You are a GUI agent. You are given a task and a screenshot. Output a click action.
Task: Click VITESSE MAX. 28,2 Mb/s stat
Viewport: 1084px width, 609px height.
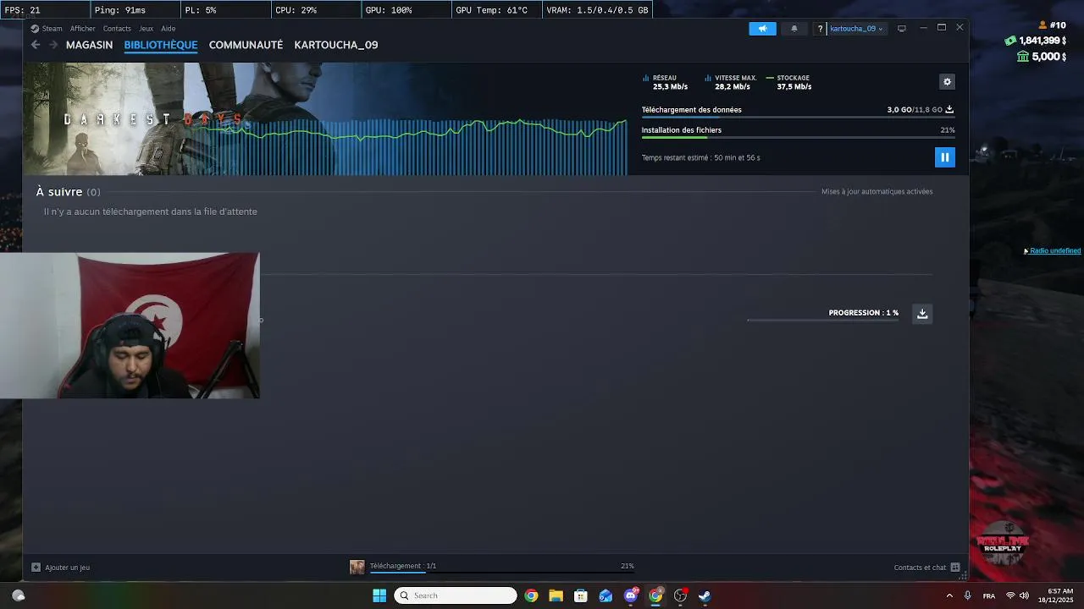(x=731, y=82)
